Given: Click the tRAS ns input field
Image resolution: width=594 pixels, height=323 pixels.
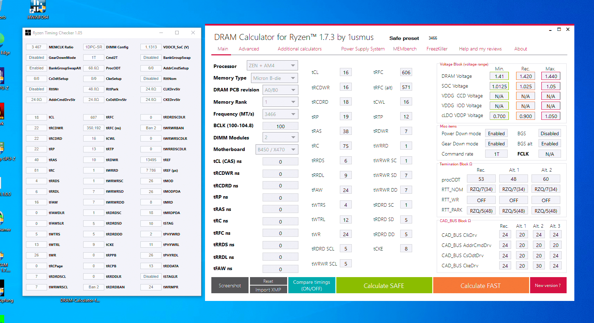Looking at the screenshot, I should [280, 209].
